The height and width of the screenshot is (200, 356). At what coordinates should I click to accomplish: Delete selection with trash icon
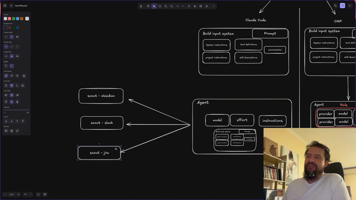[x=12, y=131]
